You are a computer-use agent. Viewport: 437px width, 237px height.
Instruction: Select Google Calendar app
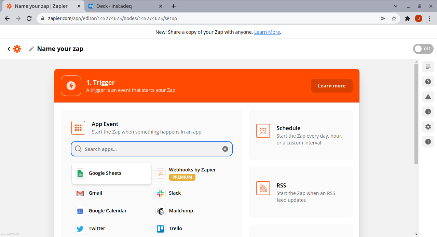(111, 211)
